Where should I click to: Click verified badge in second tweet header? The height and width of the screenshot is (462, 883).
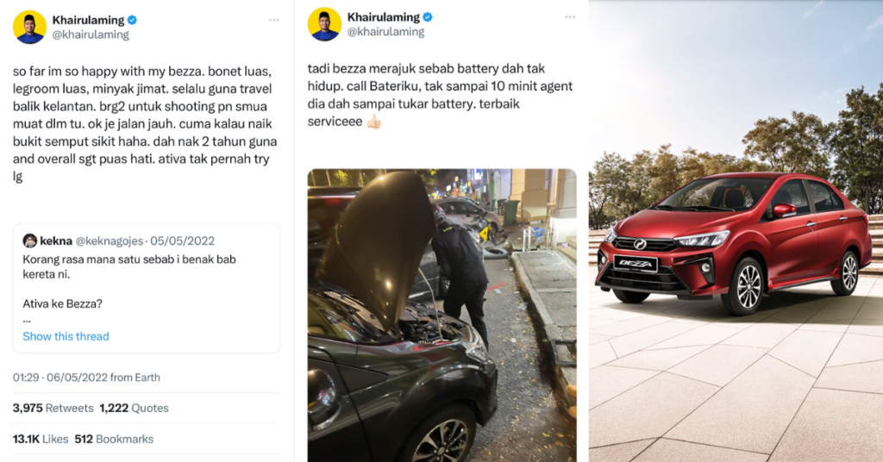428,17
